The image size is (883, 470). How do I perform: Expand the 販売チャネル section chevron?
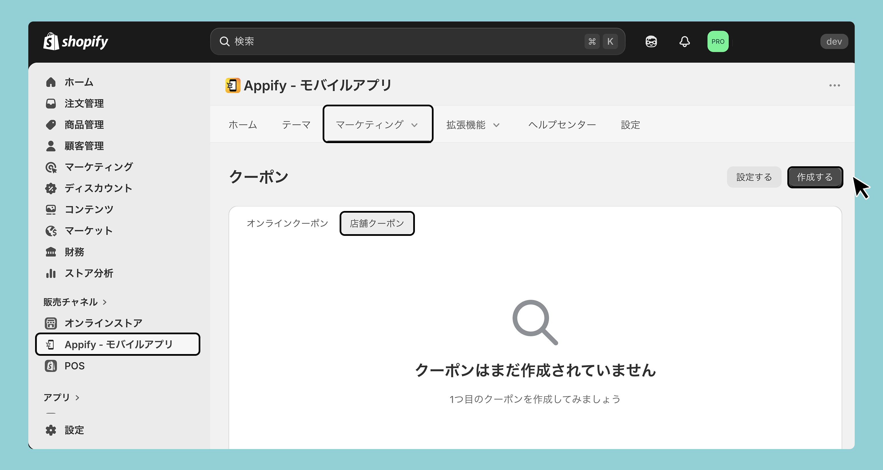[104, 302]
